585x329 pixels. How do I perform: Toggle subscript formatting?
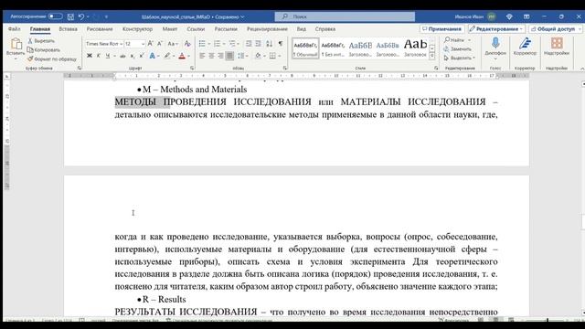(x=133, y=56)
